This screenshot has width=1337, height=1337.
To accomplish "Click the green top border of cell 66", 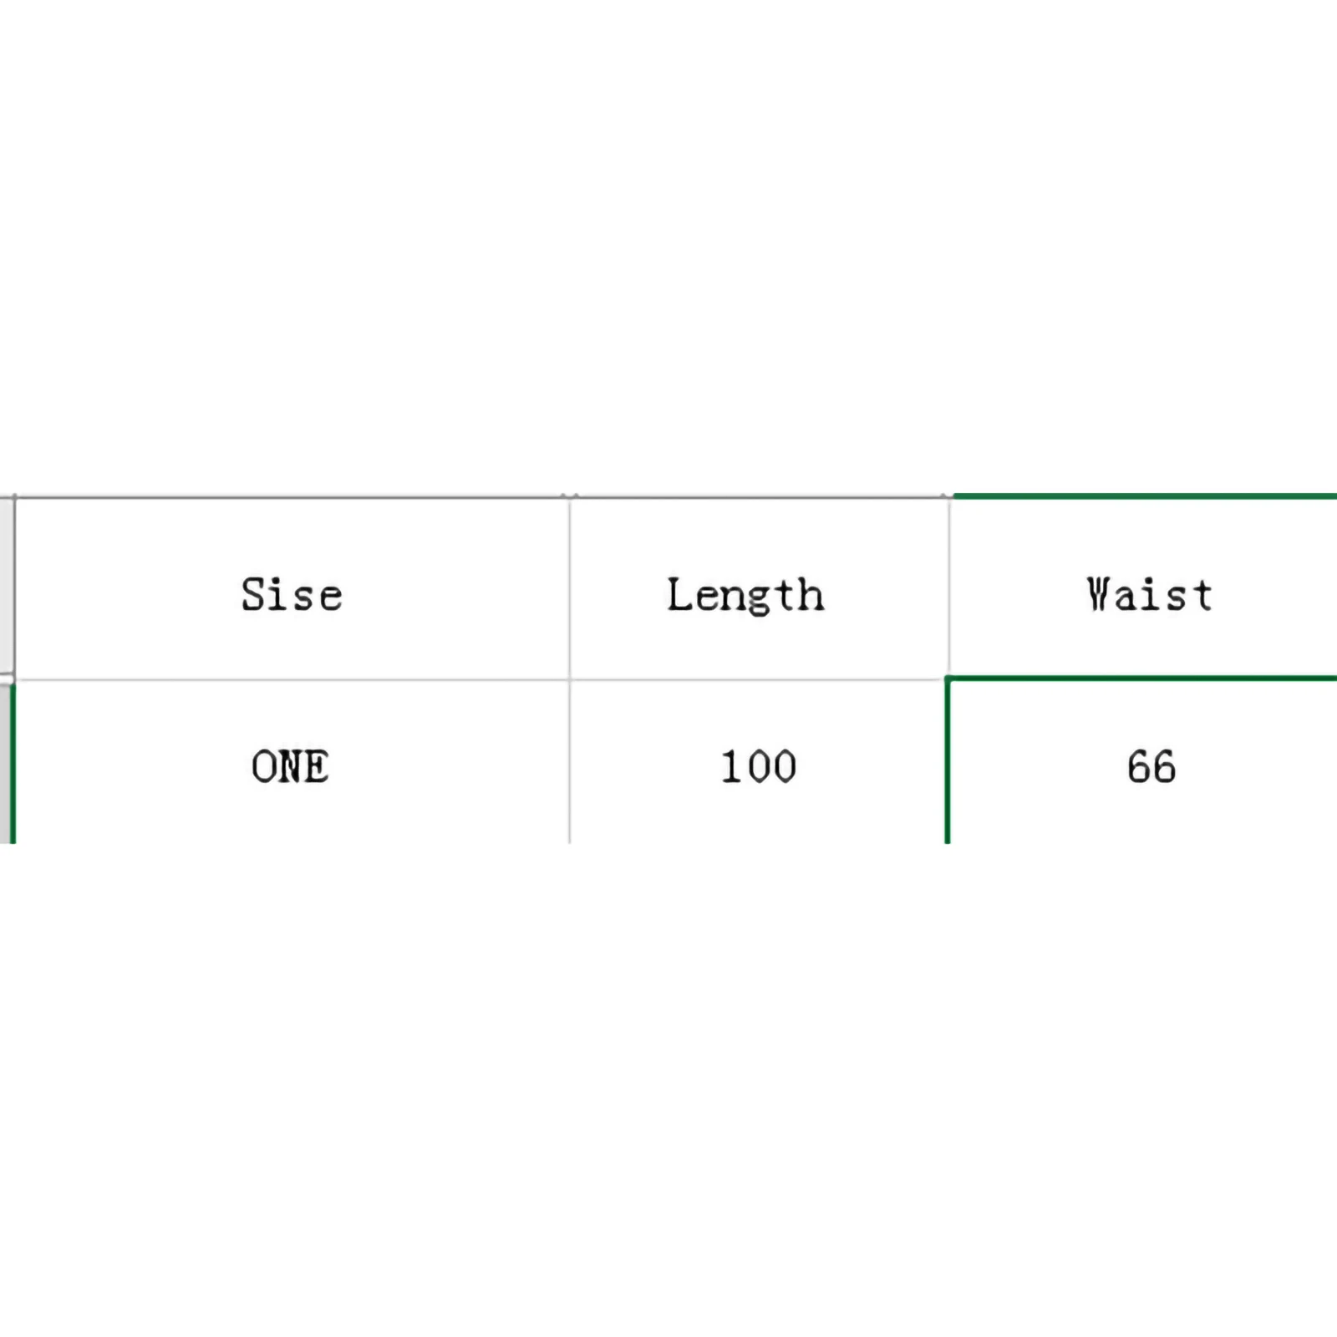I will (x=1145, y=679).
